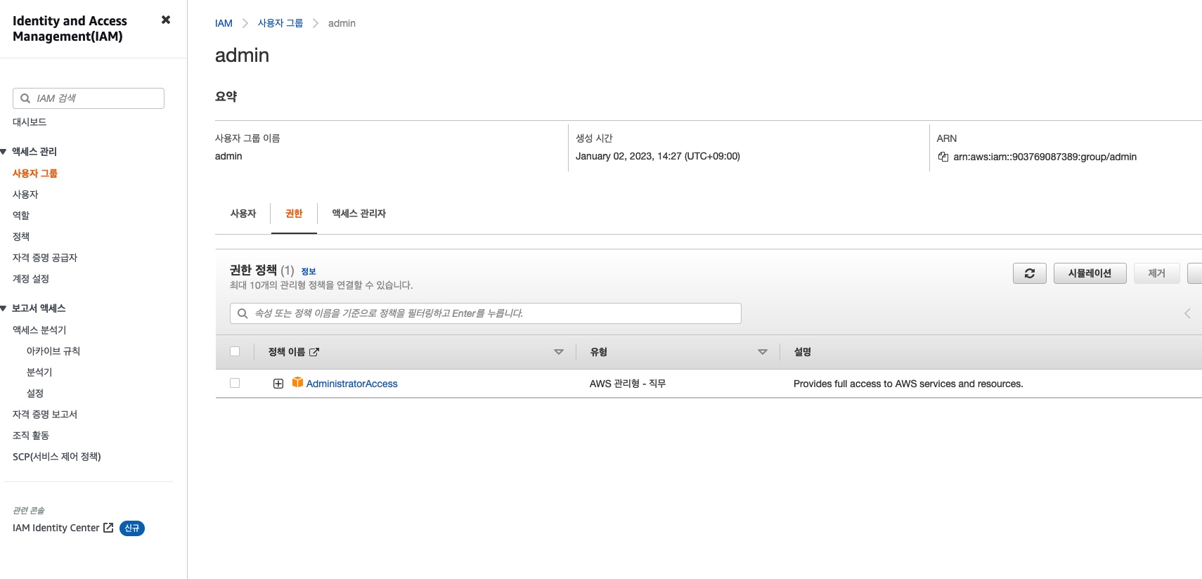Click the 유형 column header label
Viewport: 1202px width, 579px height.
coord(599,352)
